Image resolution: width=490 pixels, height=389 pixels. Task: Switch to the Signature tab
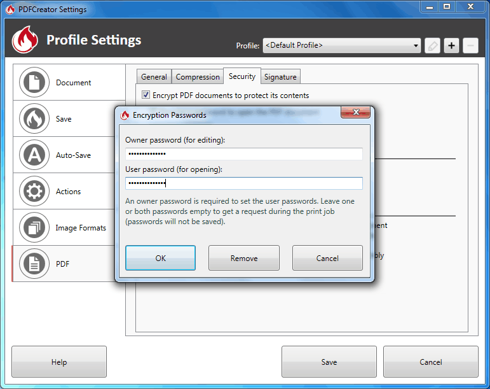tap(280, 76)
